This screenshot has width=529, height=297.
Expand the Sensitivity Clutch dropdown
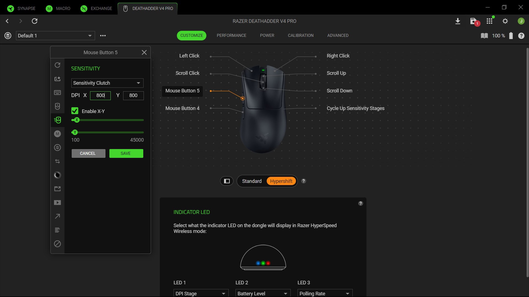click(x=107, y=83)
